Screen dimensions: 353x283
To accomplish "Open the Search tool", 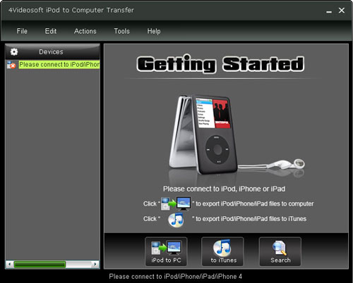I will tap(280, 251).
